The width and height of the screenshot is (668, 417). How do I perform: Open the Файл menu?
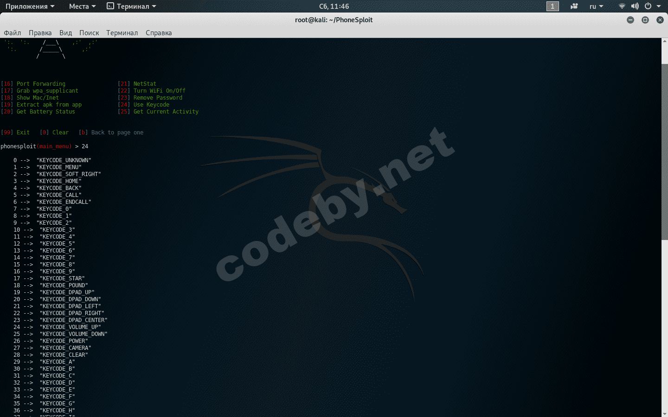13,33
